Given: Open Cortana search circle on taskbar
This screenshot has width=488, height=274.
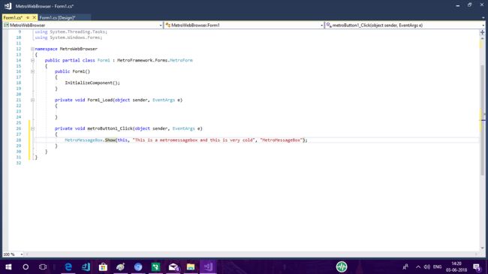Looking at the screenshot, I should click(26, 266).
